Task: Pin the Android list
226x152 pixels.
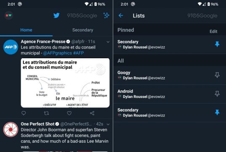Action: [x=217, y=94]
